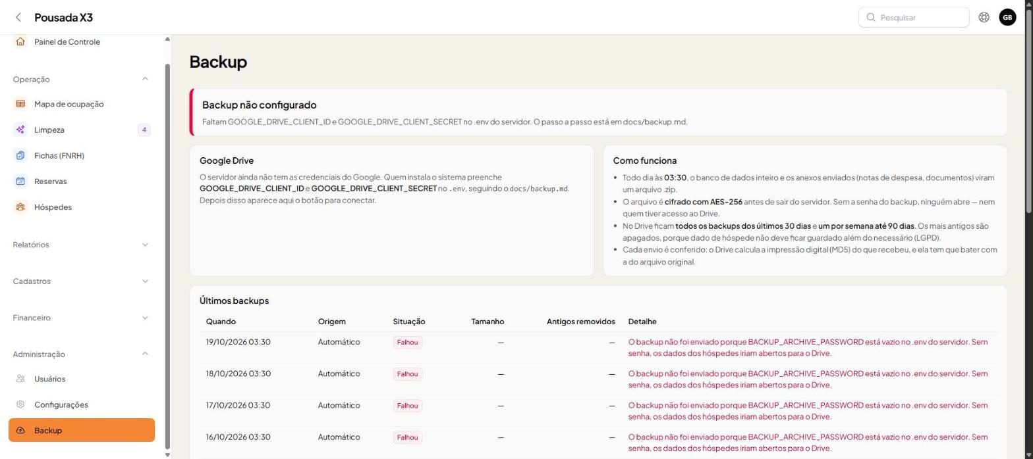Expand the Cadastros section

tap(145, 281)
